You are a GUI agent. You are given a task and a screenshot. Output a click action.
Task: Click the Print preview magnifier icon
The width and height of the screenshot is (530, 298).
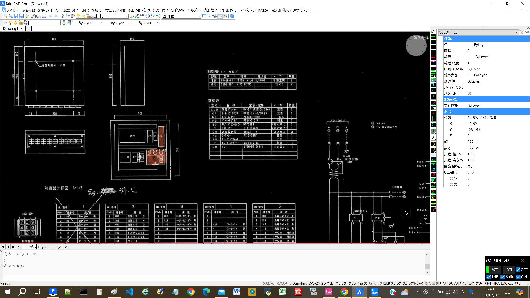(x=33, y=16)
